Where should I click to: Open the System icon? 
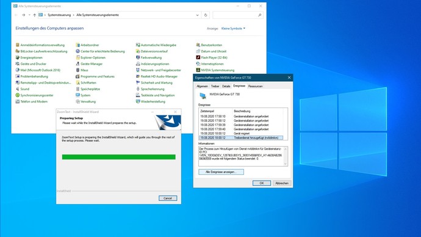pos(77,95)
